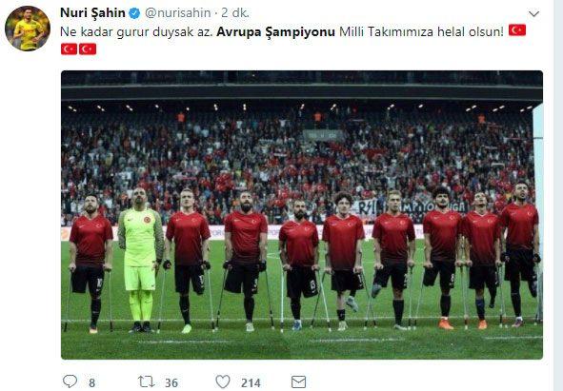Click the blue verified badge beside the name
Viewport: 563px width, 391px height.
[x=134, y=13]
